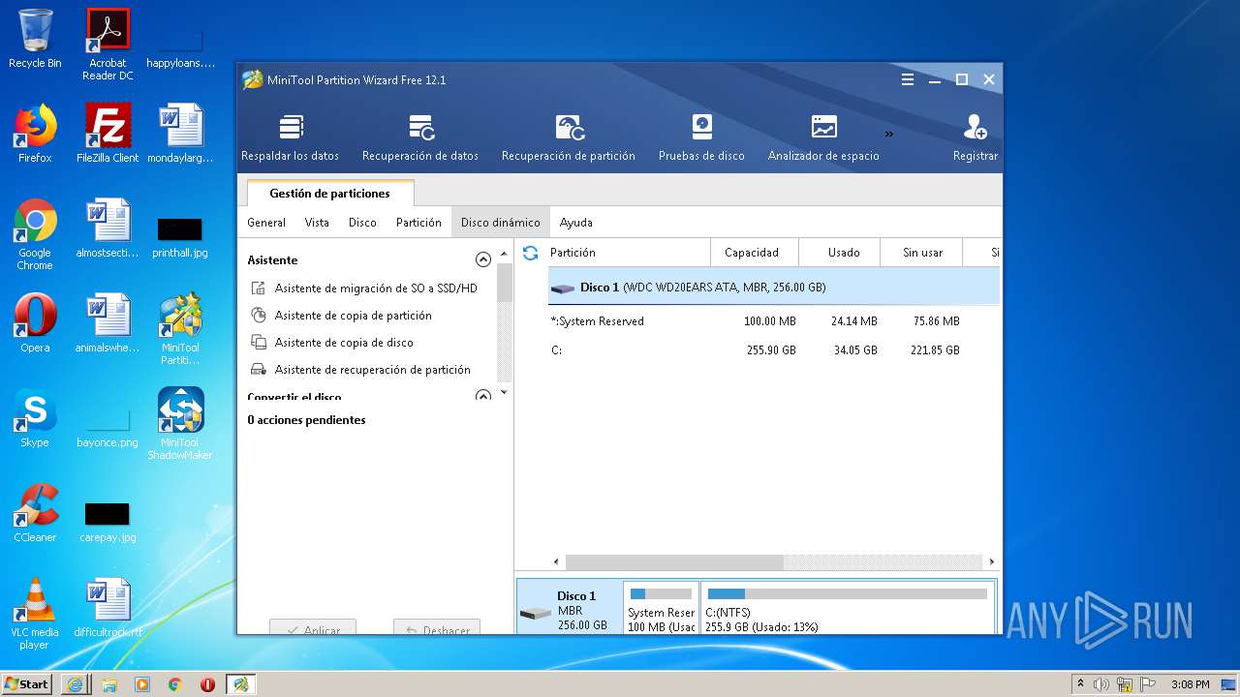Open the Vista menu

coord(317,222)
